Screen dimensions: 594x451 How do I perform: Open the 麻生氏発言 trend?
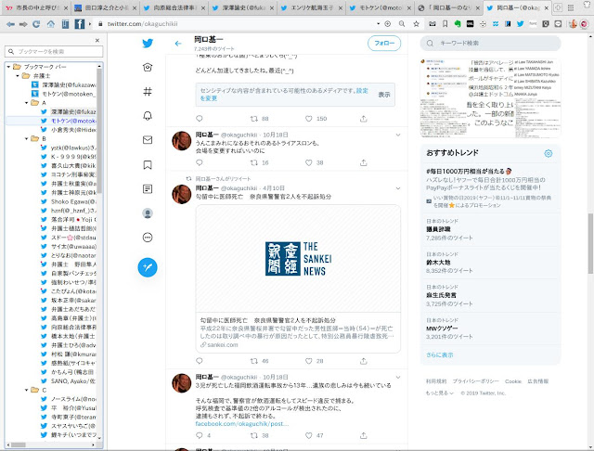tap(491, 295)
